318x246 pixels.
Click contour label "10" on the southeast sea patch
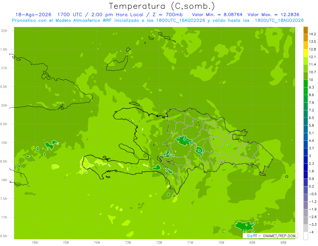pyautogui.click(x=245, y=231)
